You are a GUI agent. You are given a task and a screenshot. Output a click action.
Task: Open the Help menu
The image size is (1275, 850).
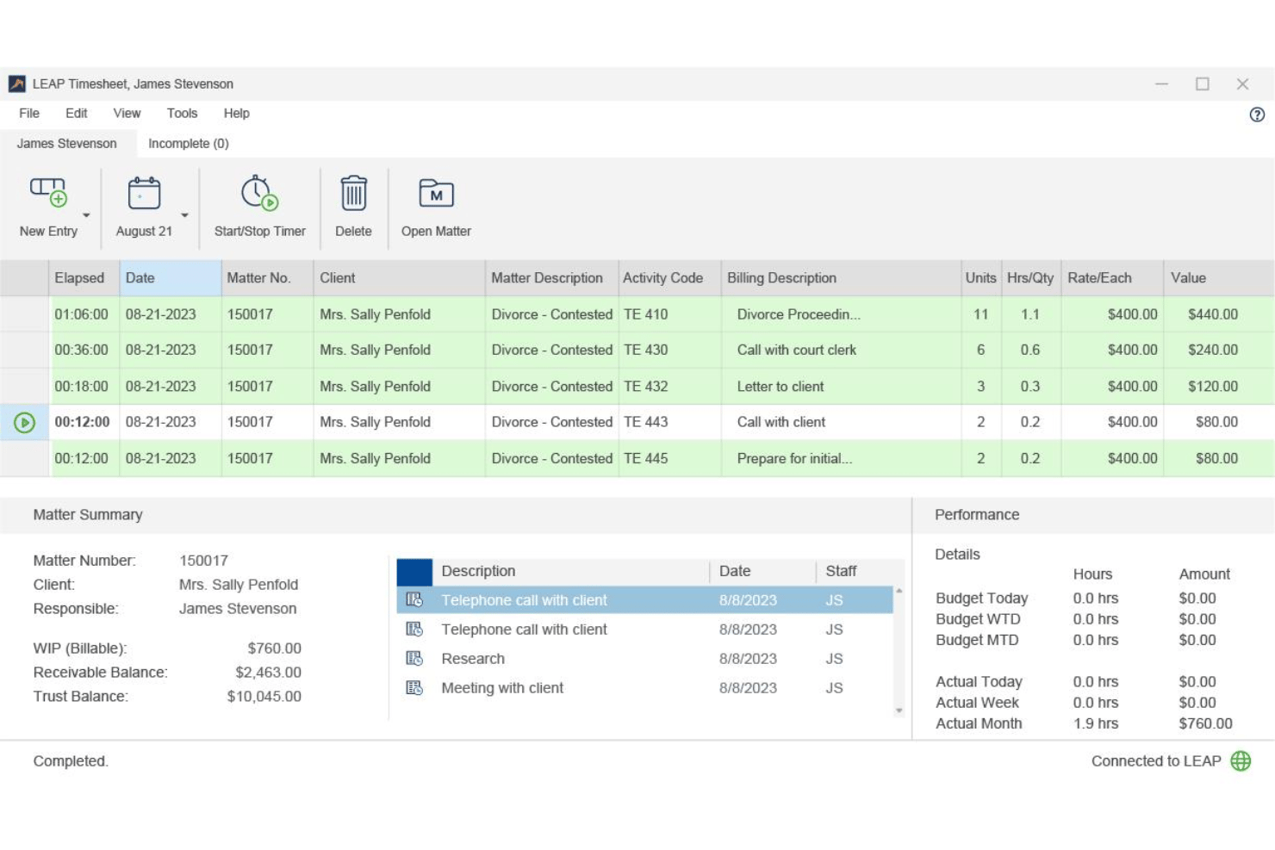coord(236,113)
